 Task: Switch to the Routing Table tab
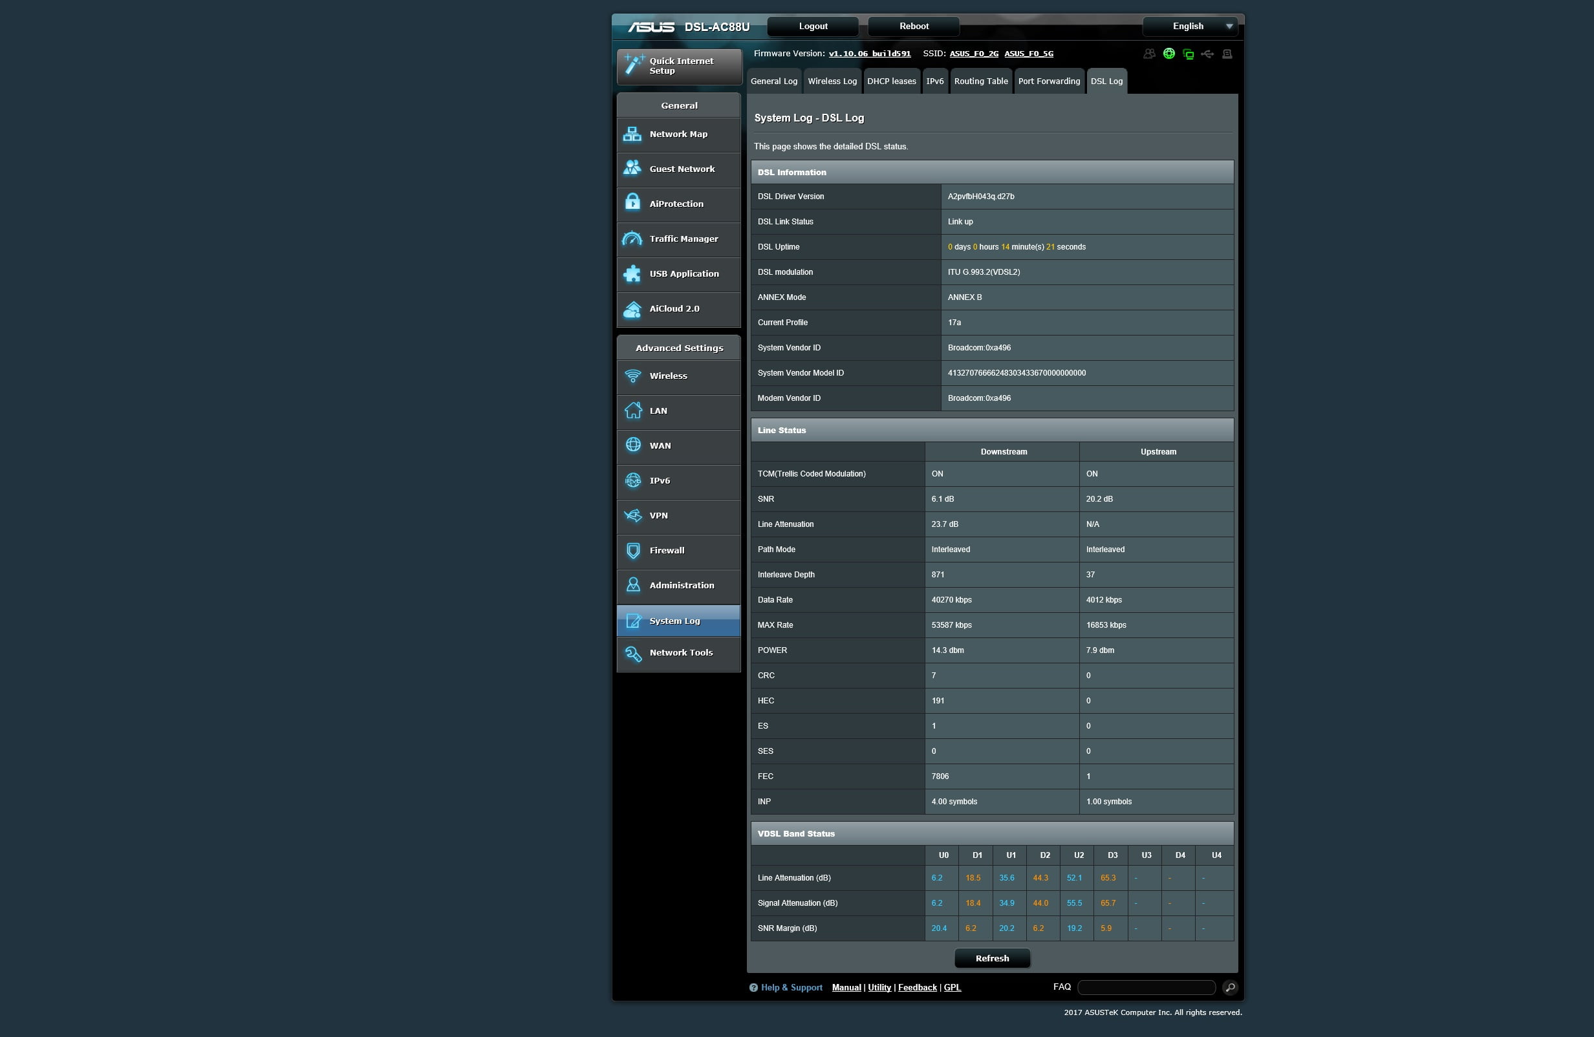(x=980, y=81)
